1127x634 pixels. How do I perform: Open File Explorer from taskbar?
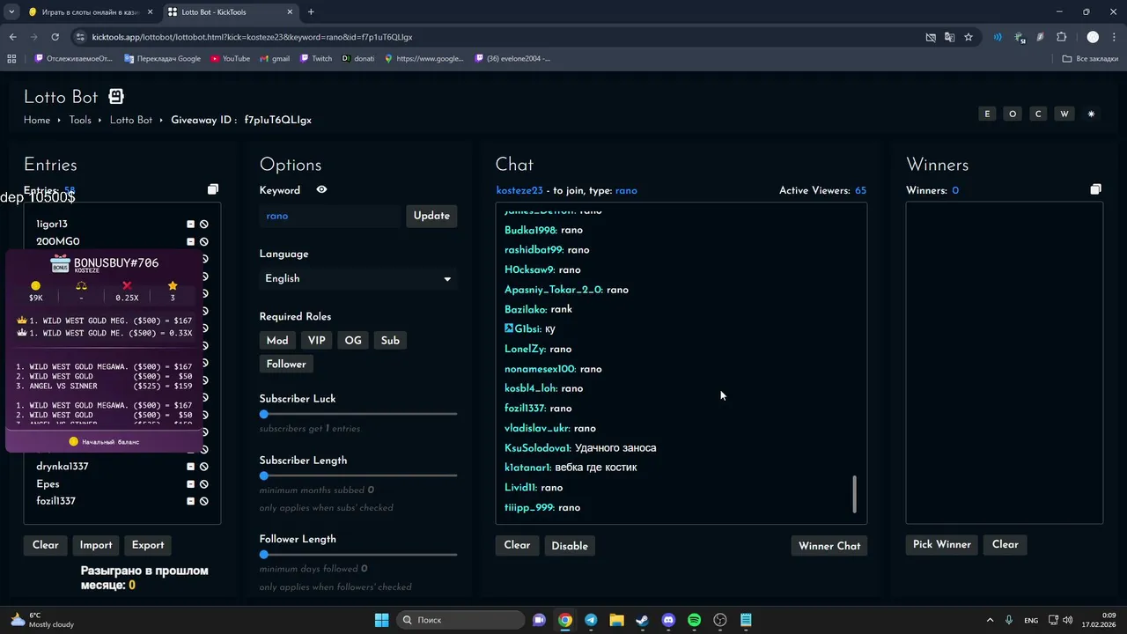pos(616,620)
